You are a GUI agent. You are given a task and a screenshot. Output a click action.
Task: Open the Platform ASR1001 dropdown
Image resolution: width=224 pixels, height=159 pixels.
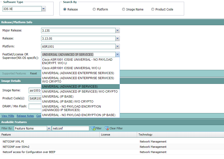tap(117, 46)
